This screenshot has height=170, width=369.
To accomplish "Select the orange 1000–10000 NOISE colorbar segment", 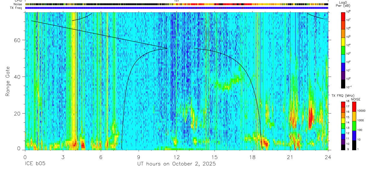I will tap(354, 116).
